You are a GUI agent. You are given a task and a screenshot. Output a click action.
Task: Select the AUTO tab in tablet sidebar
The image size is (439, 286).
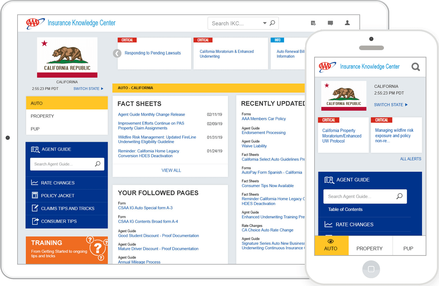(x=67, y=103)
